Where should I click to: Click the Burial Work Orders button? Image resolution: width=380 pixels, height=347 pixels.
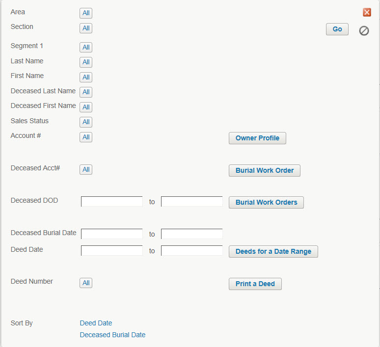tap(266, 202)
